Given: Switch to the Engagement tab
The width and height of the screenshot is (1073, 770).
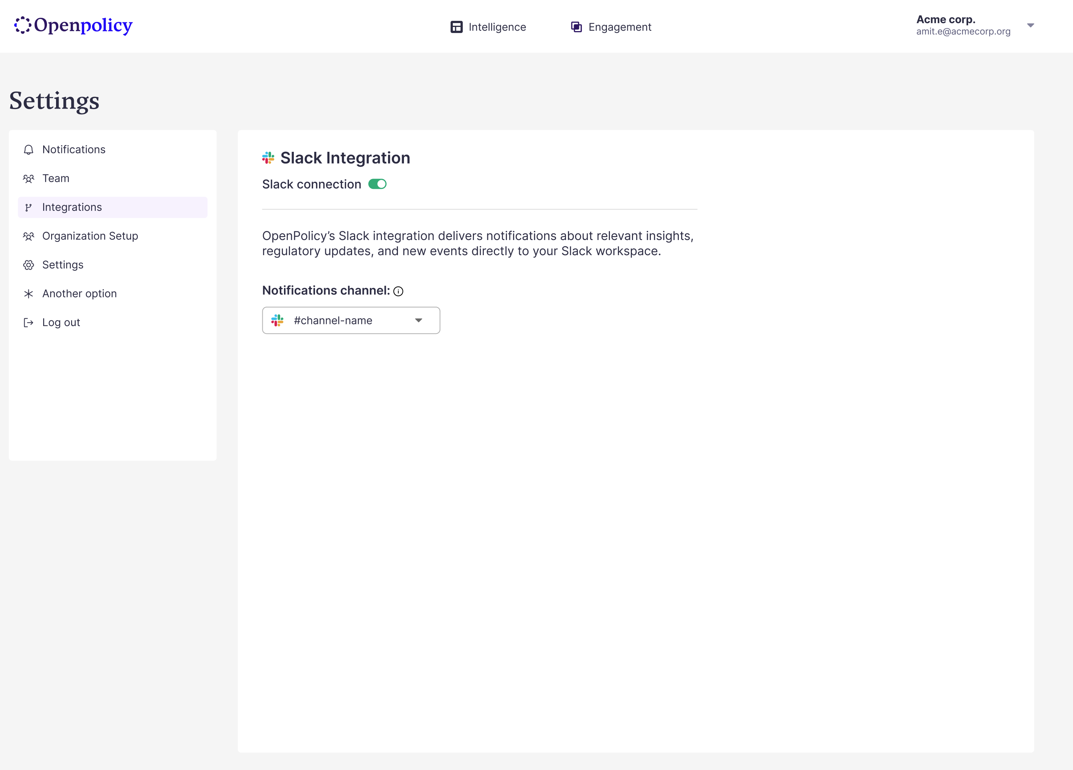Looking at the screenshot, I should point(619,27).
